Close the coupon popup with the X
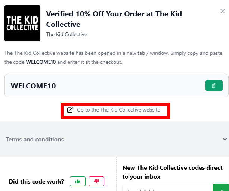This screenshot has height=191, width=229. (223, 11)
